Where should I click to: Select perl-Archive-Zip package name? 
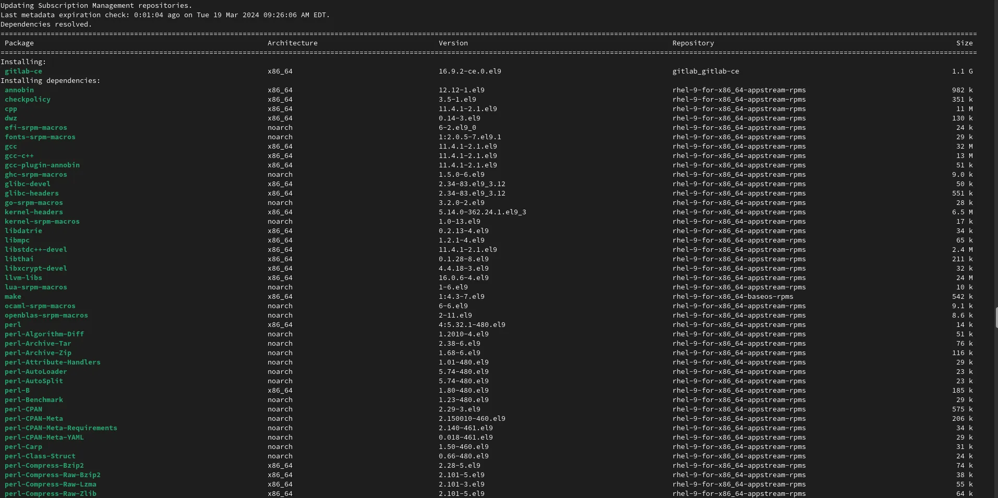click(38, 353)
